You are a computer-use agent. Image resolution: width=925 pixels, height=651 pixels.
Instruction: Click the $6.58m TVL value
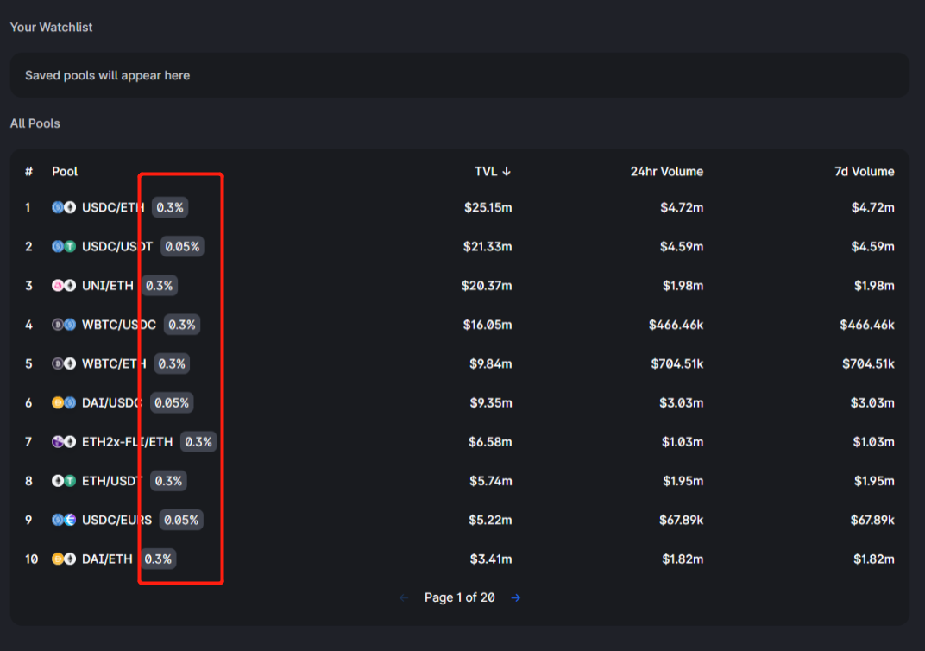point(490,441)
